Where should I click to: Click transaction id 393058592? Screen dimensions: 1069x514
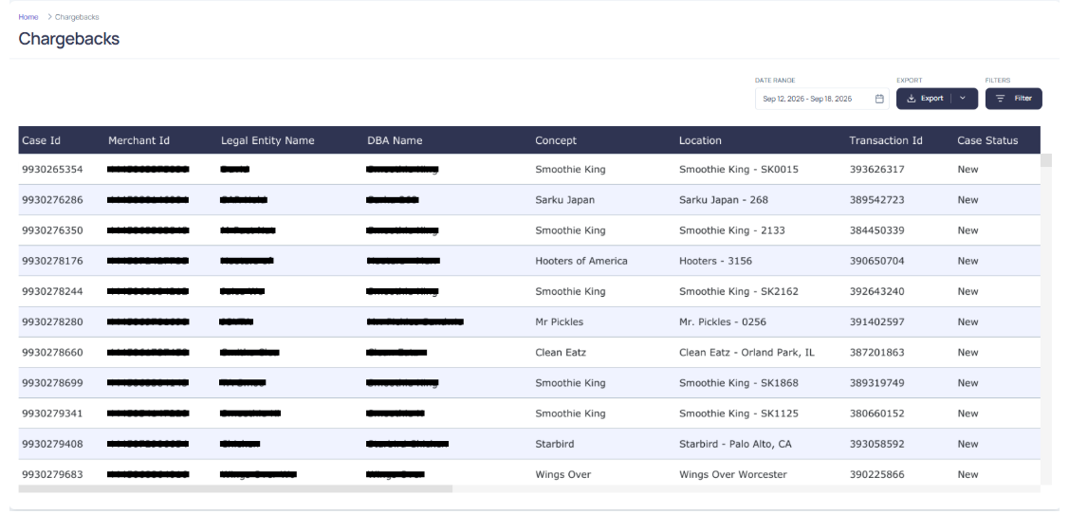(876, 445)
